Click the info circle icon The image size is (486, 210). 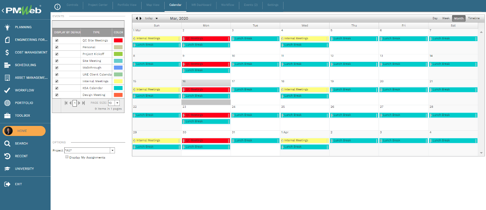coord(58,6)
